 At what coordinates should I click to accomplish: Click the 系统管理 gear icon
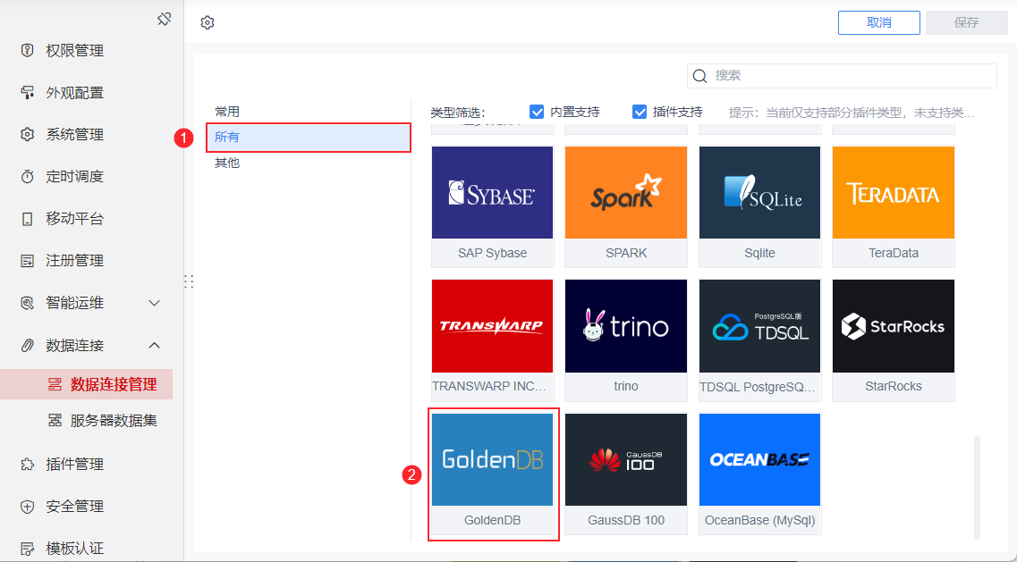27,135
